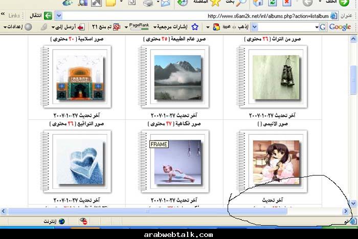Image resolution: width=358 pixels, height=239 pixels.
Task: Click the page icon in address bar
Action: click(333, 16)
